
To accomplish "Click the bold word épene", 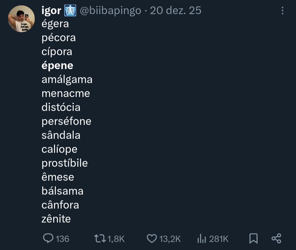I will click(57, 66).
